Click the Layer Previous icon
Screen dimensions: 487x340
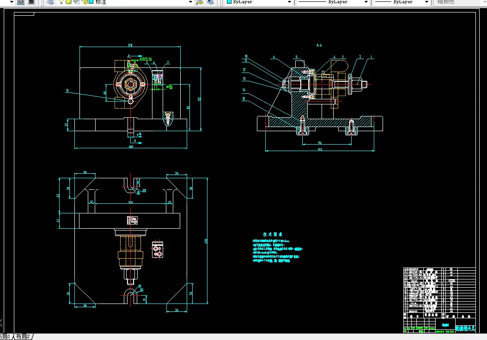[210, 2]
